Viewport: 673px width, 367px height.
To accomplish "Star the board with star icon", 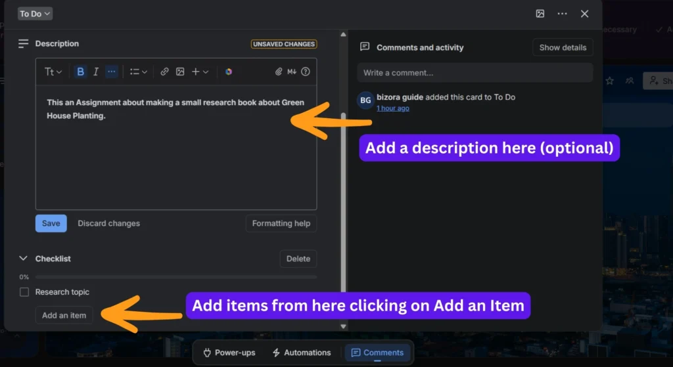I will point(609,81).
